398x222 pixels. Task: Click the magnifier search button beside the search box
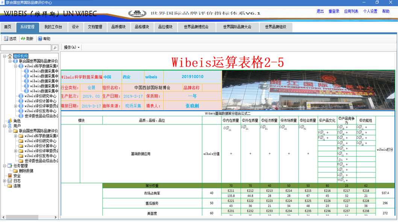55,48
